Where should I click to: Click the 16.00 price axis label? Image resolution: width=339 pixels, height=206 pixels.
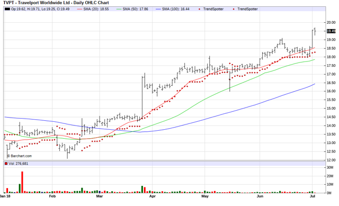[331, 91]
